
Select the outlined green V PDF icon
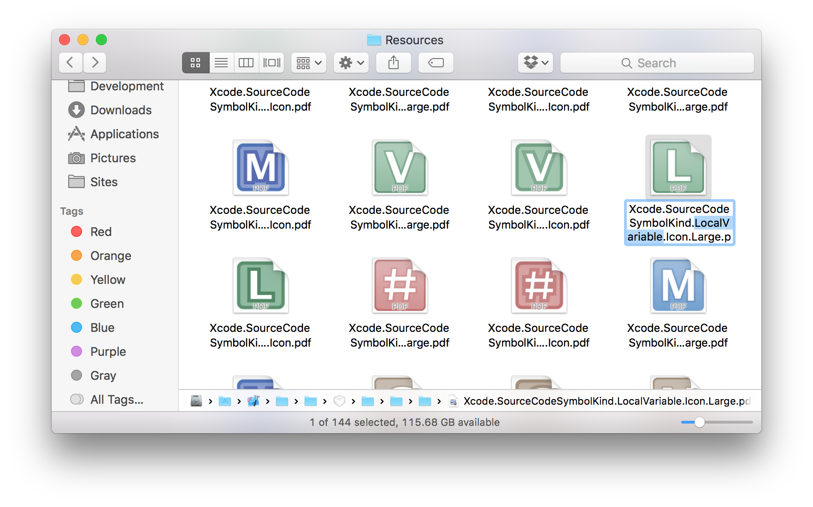click(x=539, y=168)
